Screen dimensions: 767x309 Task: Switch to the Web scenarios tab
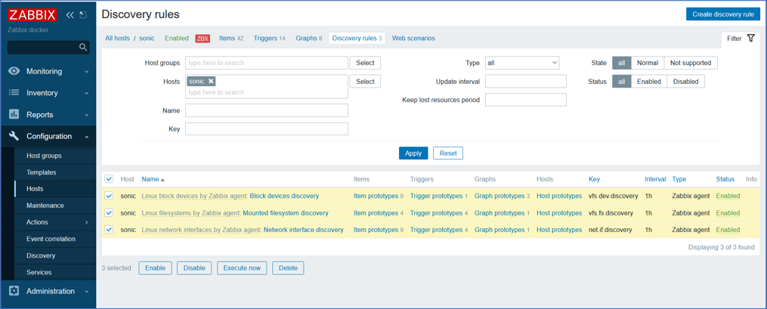tap(413, 38)
